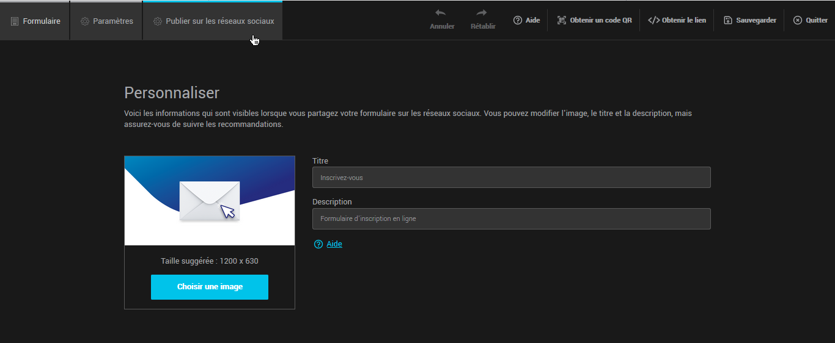Focus the Titre input field
This screenshot has width=835, height=343.
click(x=511, y=178)
